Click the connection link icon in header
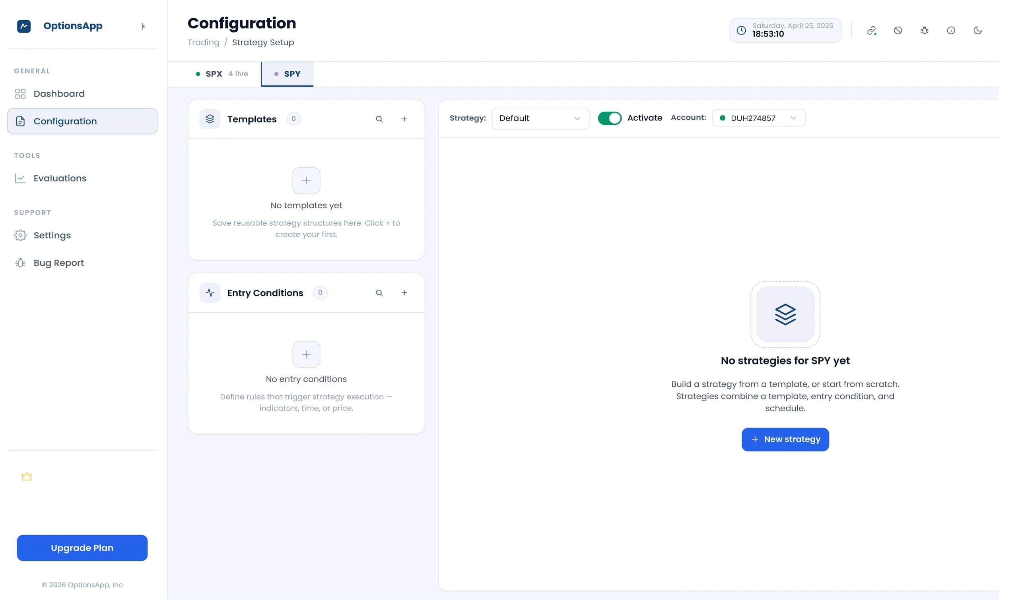 click(871, 31)
